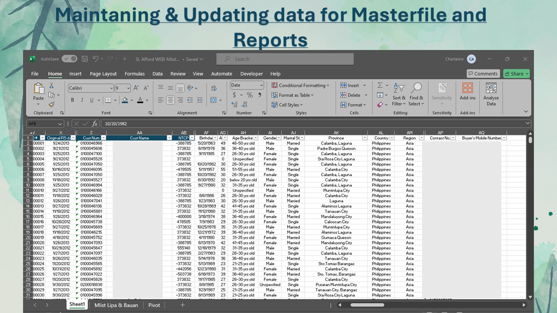Click the Decrease Font Size icon
Viewport: 557px width, 313px height.
coord(146,88)
